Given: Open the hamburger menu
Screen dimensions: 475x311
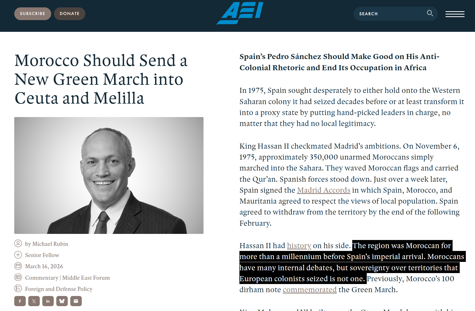Looking at the screenshot, I should click(x=455, y=14).
